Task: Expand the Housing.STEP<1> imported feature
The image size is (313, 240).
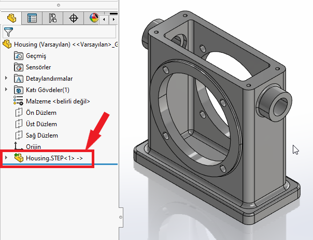Action: pyautogui.click(x=6, y=157)
